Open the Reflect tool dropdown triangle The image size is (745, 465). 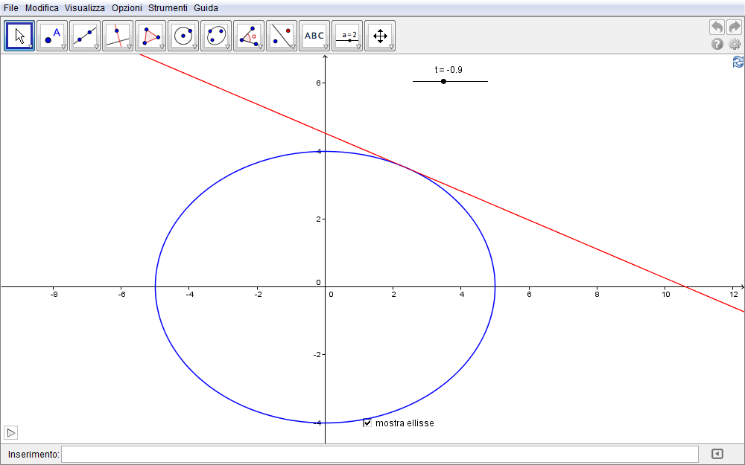(293, 47)
